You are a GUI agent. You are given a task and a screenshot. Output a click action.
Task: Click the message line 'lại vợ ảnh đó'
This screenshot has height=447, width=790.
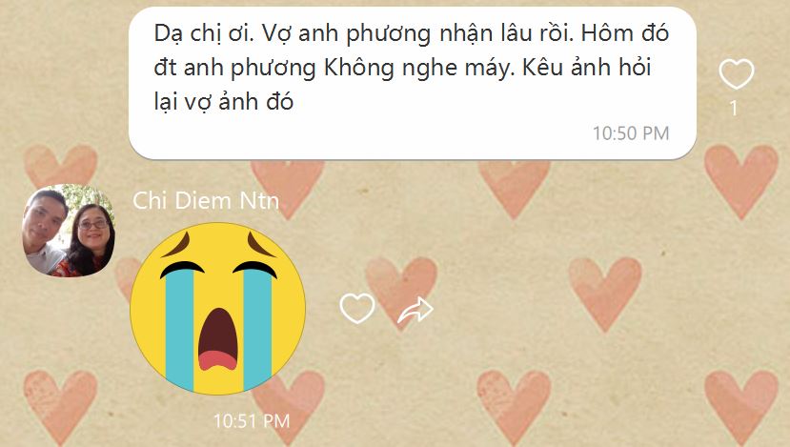[x=224, y=102]
